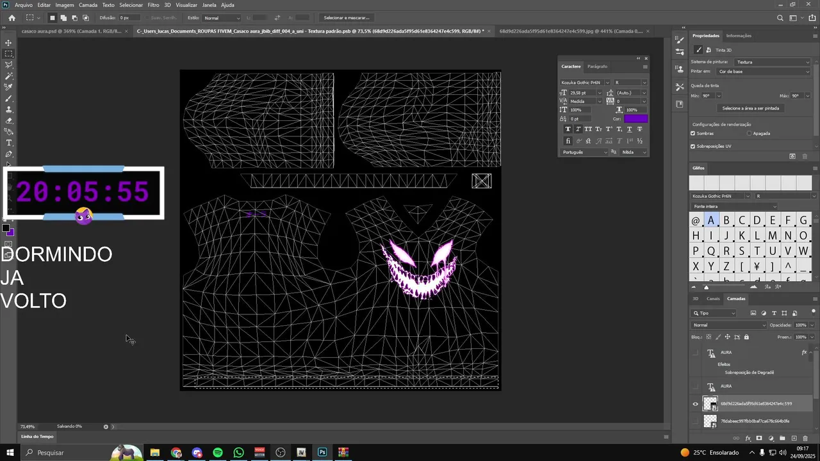Switch to the Informações panel tab
Image resolution: width=820 pixels, height=461 pixels.
coord(739,36)
